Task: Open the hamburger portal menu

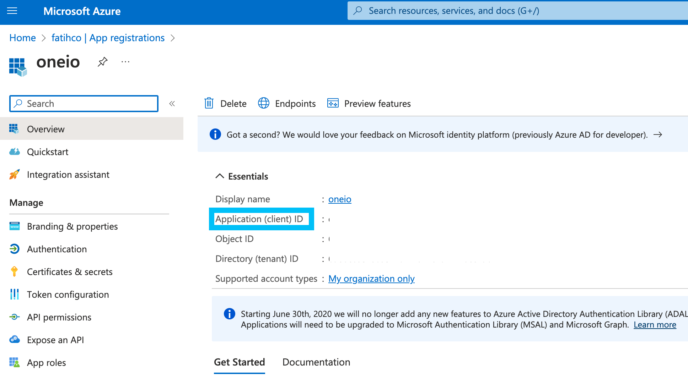Action: [x=12, y=11]
